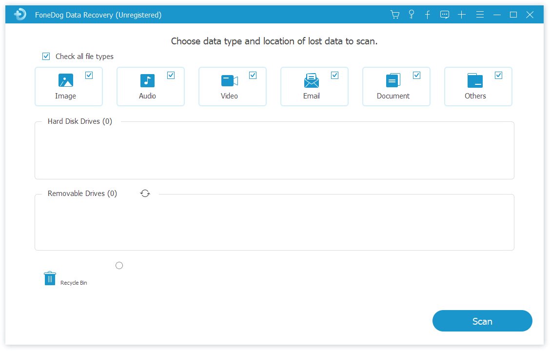550x351 pixels.
Task: Toggle the Others checkbox off
Action: tap(498, 75)
